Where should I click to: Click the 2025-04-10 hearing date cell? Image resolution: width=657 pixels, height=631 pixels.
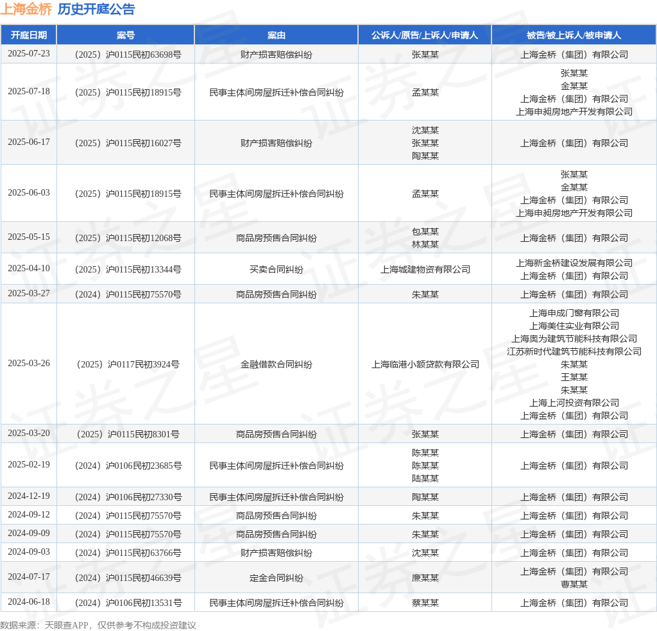[29, 269]
